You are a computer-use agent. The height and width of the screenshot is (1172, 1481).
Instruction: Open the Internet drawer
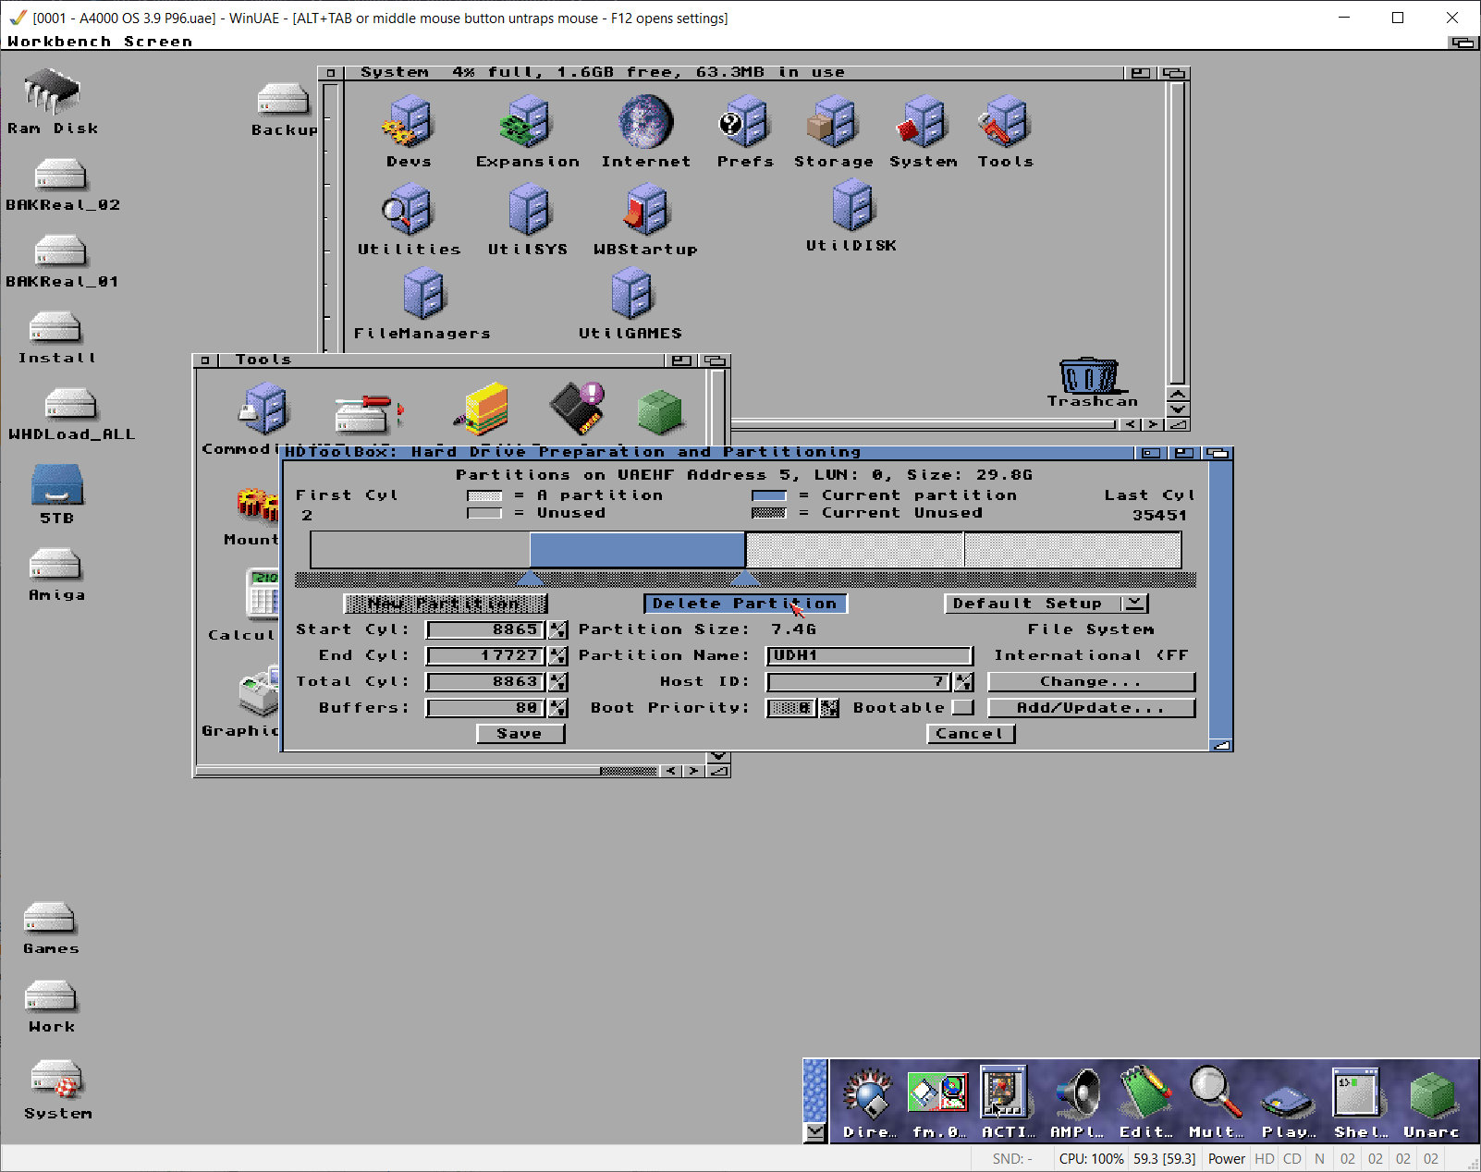(x=645, y=122)
